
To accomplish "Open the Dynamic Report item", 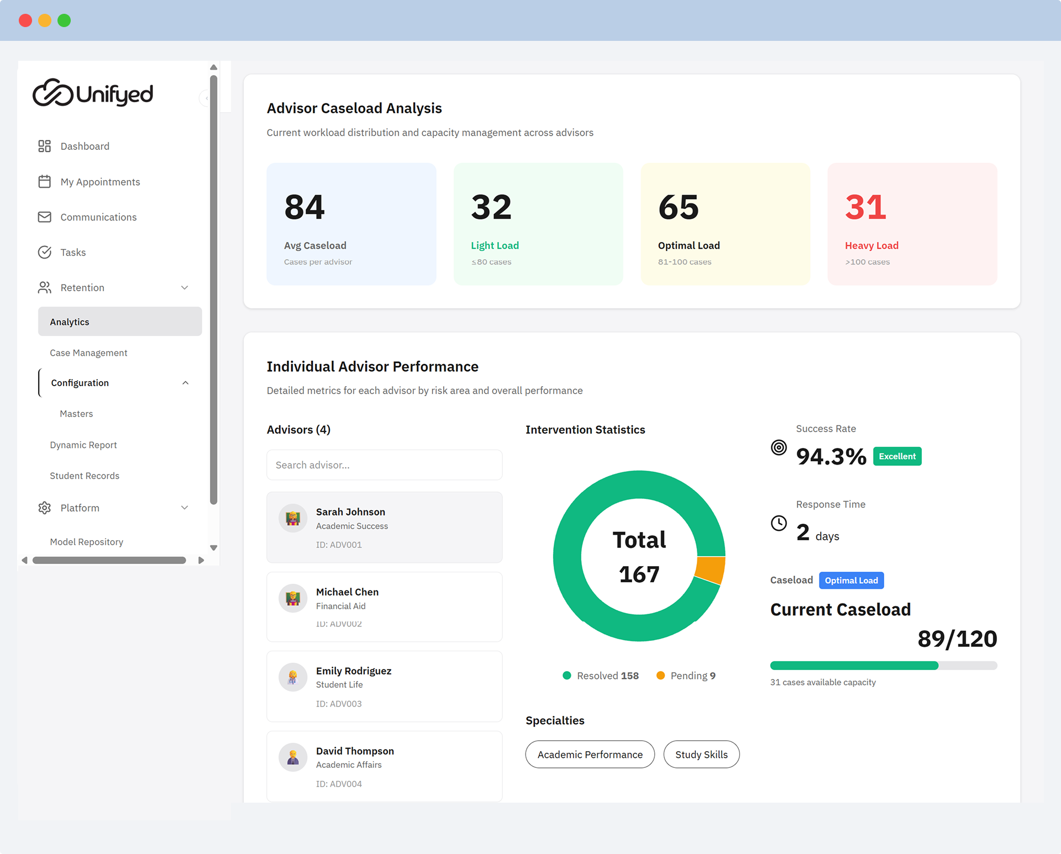I will (x=83, y=445).
